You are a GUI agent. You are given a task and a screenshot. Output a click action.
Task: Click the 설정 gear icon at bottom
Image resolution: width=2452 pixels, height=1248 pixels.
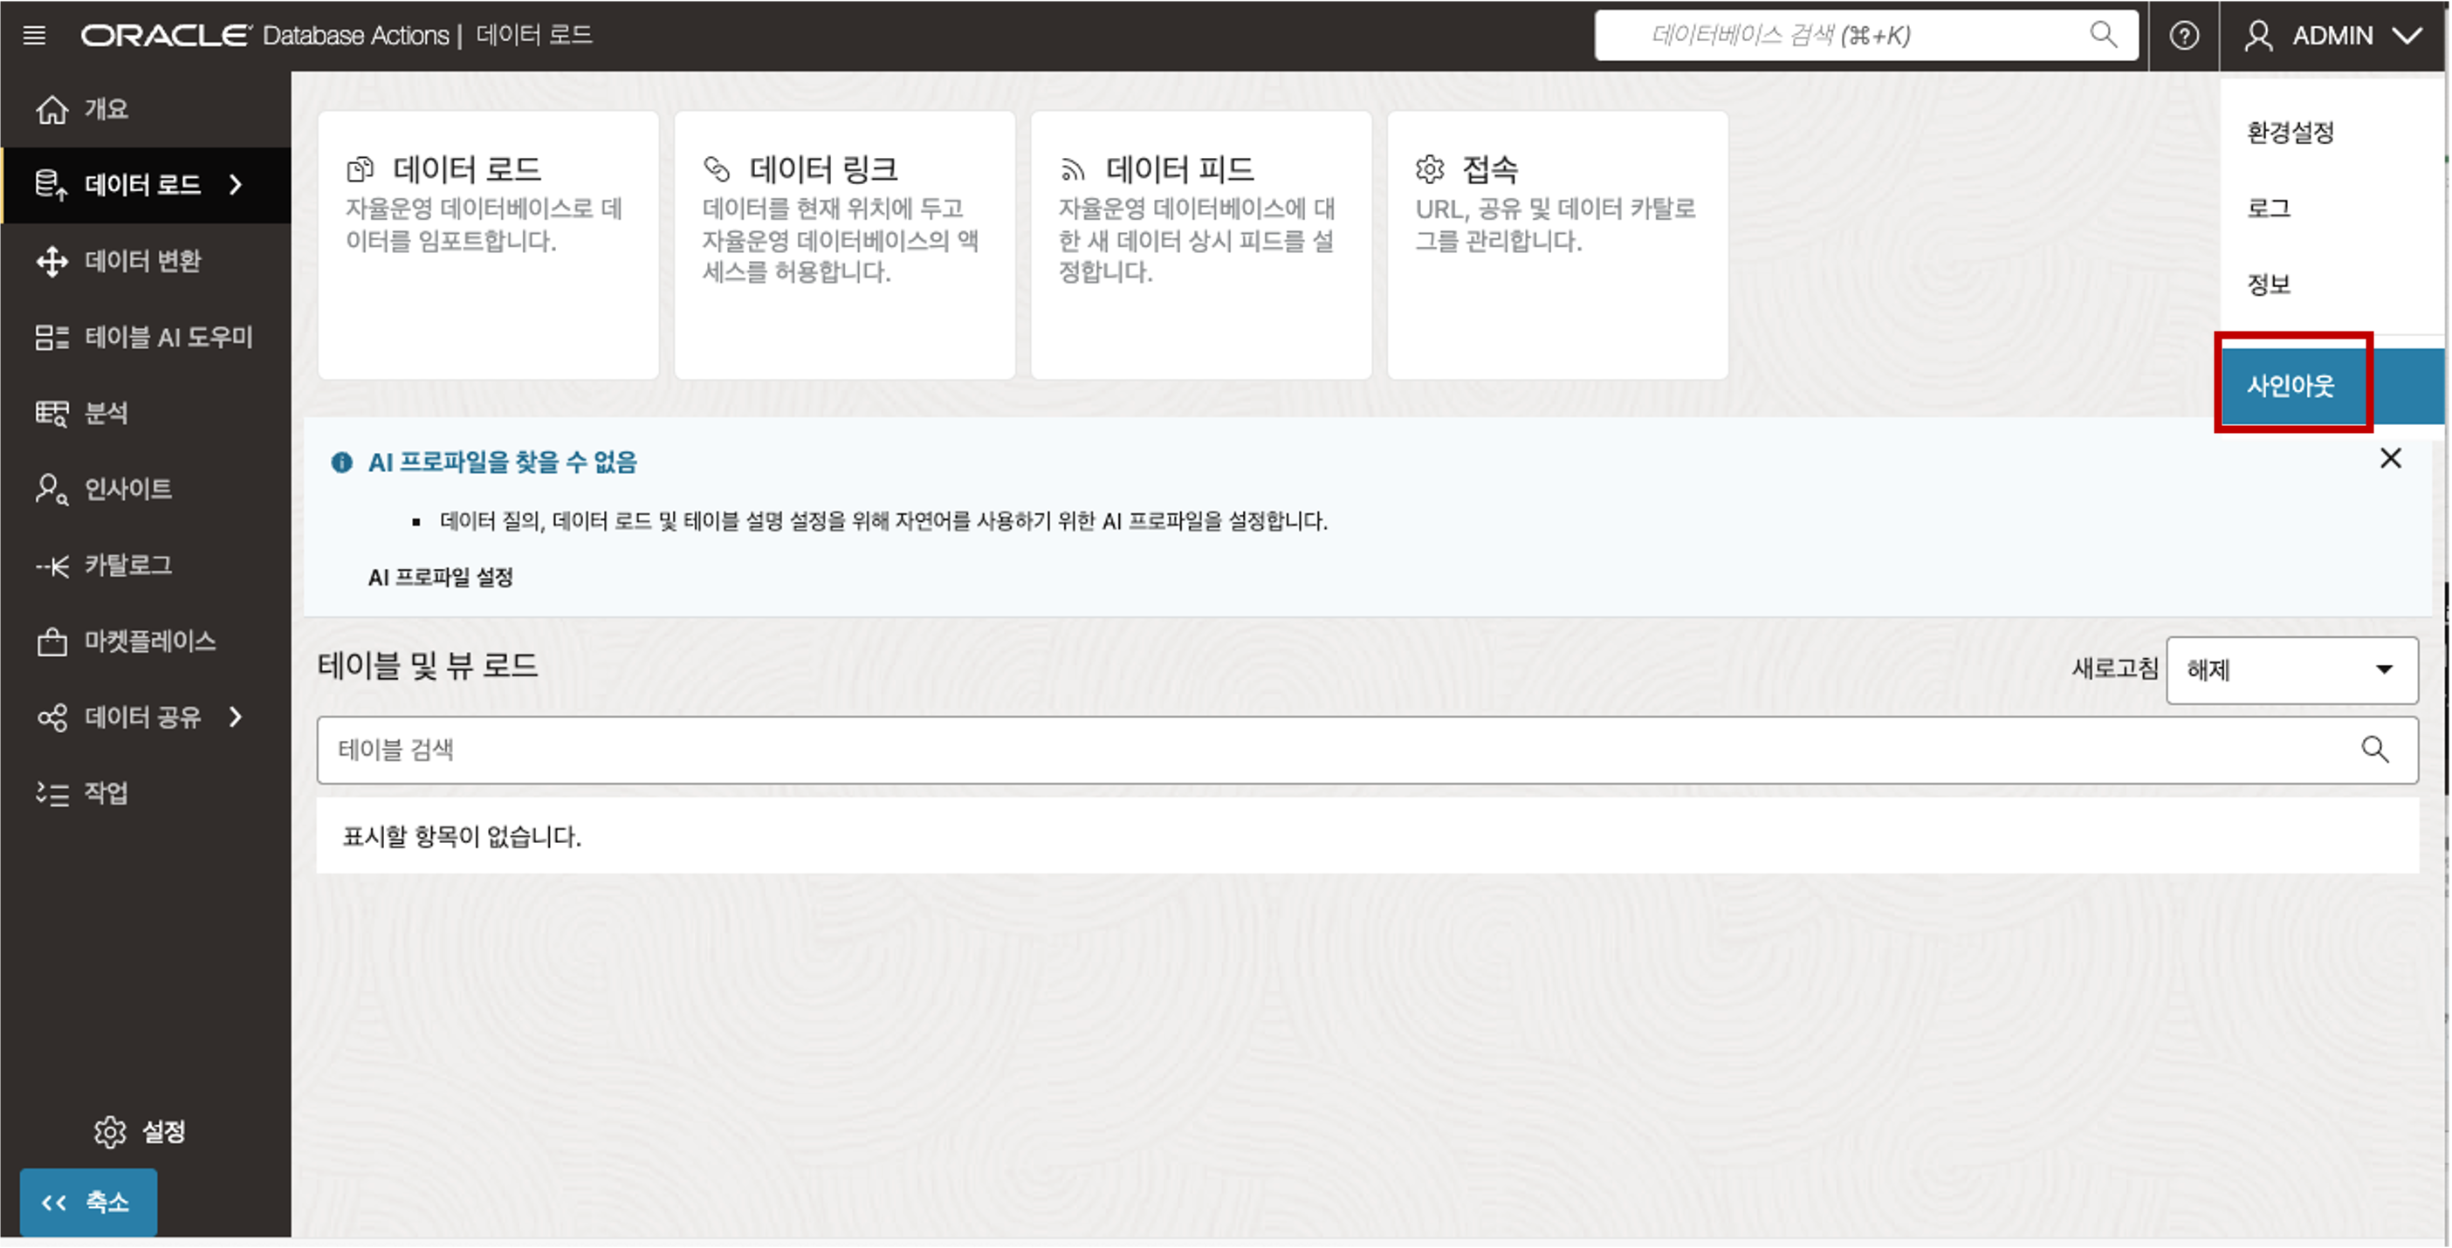tap(110, 1132)
